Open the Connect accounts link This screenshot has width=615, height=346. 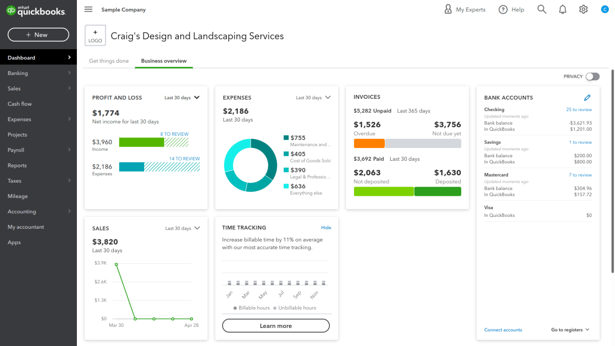coord(503,329)
